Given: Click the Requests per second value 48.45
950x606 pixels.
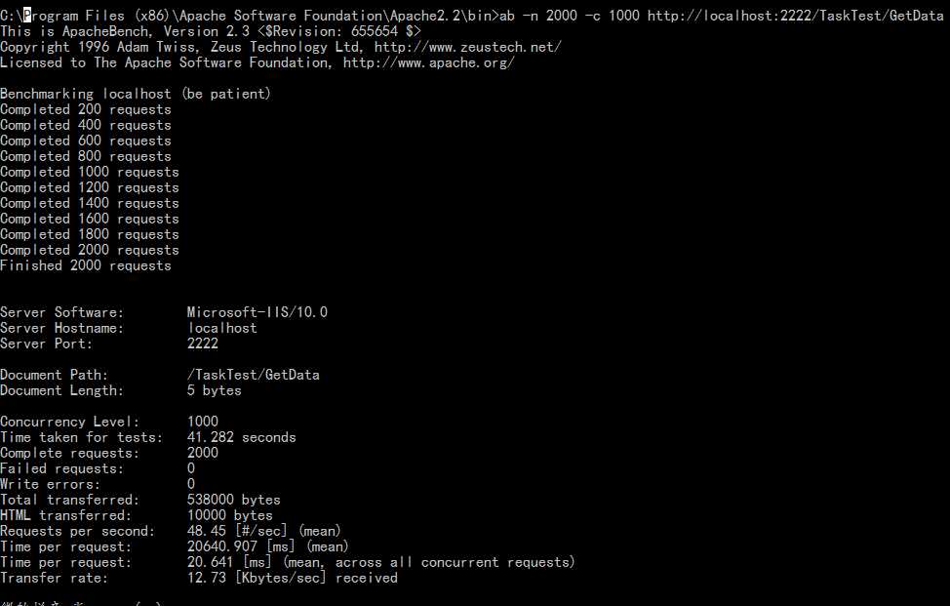Looking at the screenshot, I should point(207,531).
